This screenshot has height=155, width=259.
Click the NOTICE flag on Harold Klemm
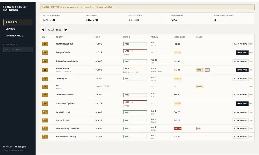pyautogui.click(x=200, y=70)
